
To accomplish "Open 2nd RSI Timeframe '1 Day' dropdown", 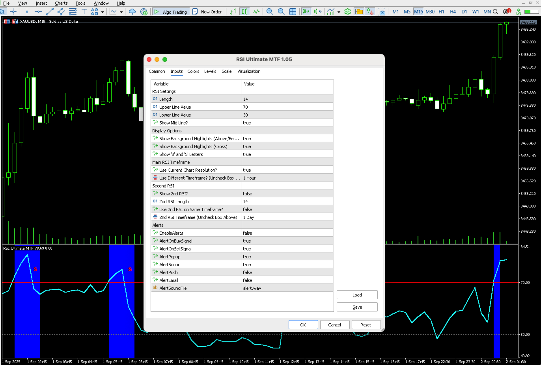I will 287,217.
